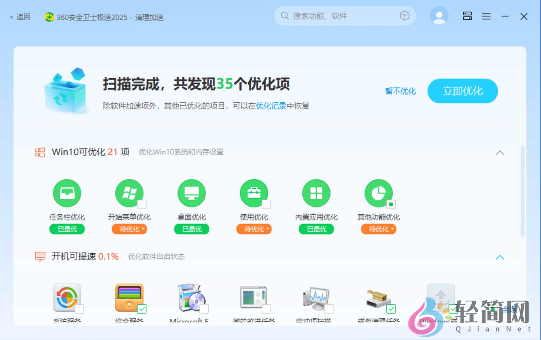541x340 pixels.
Task: Uncheck the 综合服务 checkbox
Action: click(142, 309)
